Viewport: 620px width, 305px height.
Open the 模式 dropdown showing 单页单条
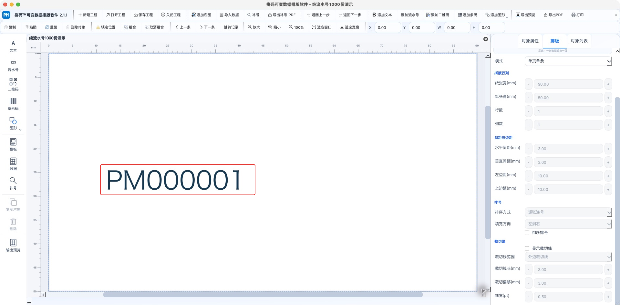[x=568, y=61]
